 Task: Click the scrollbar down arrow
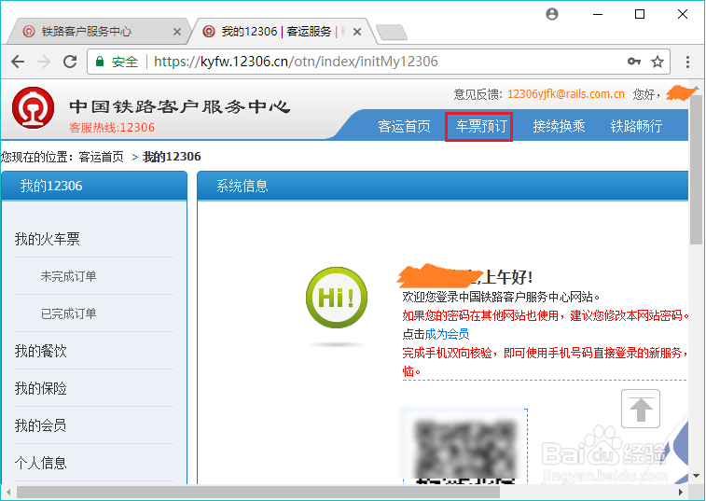(x=696, y=476)
